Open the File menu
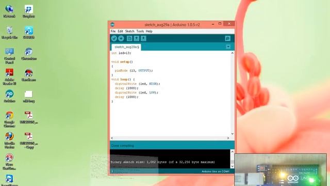The height and width of the screenshot is (186, 330). pos(113,31)
